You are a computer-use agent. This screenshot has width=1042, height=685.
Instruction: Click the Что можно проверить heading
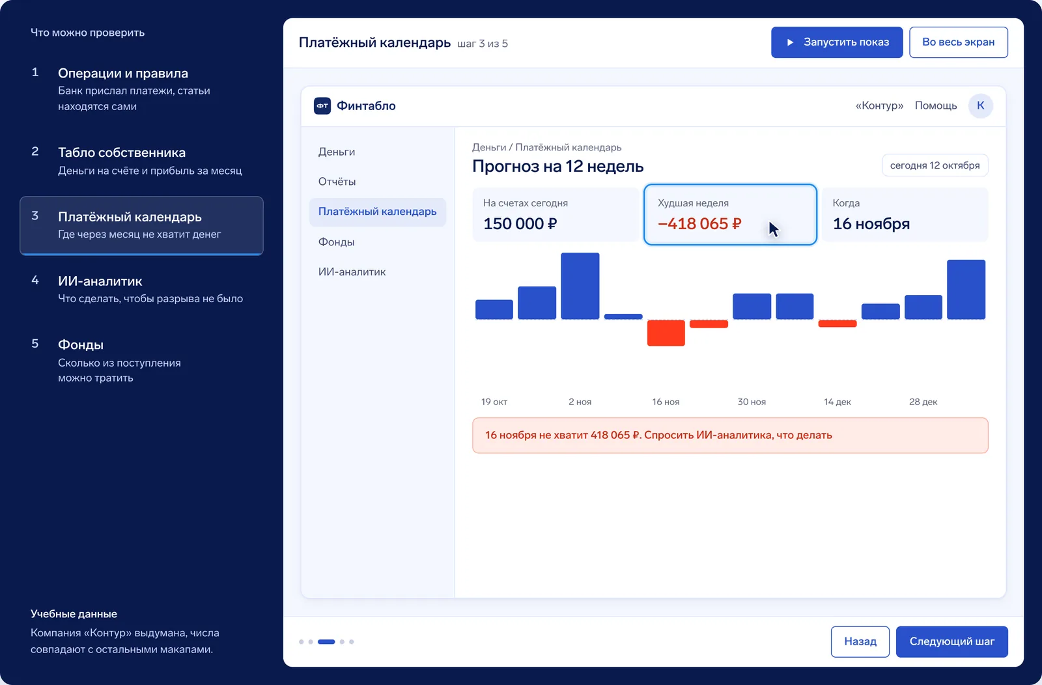[x=87, y=33]
